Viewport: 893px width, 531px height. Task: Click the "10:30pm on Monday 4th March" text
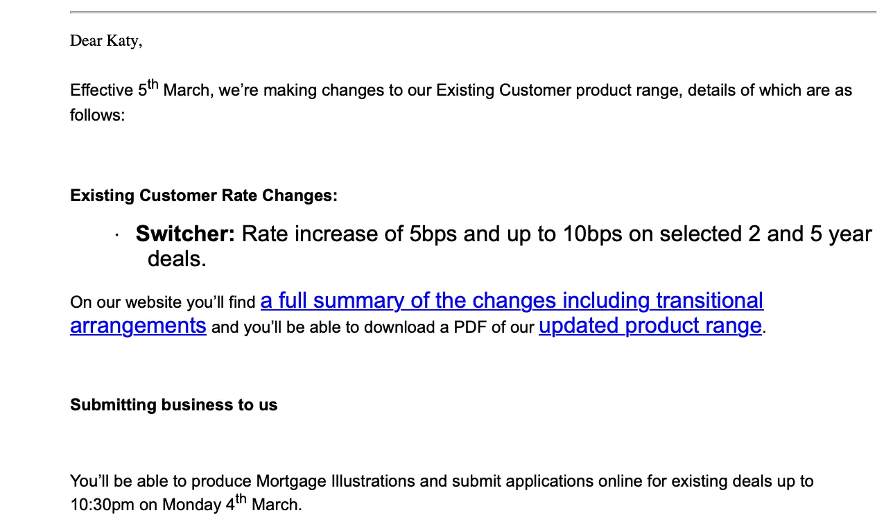[186, 505]
